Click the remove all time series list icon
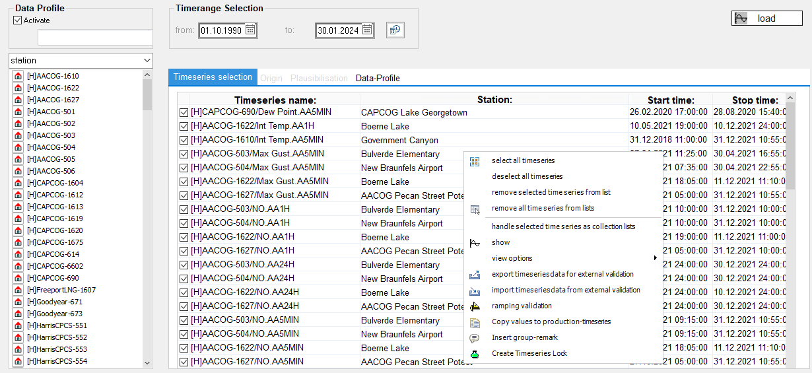 (x=475, y=209)
